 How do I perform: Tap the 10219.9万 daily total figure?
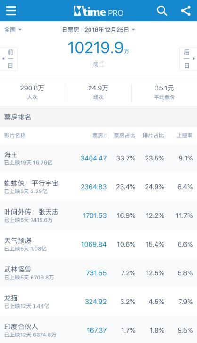(x=98, y=48)
